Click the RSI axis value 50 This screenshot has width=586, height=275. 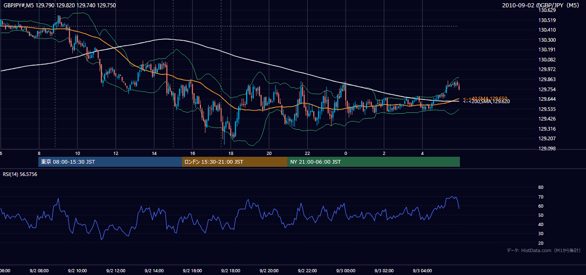point(541,215)
